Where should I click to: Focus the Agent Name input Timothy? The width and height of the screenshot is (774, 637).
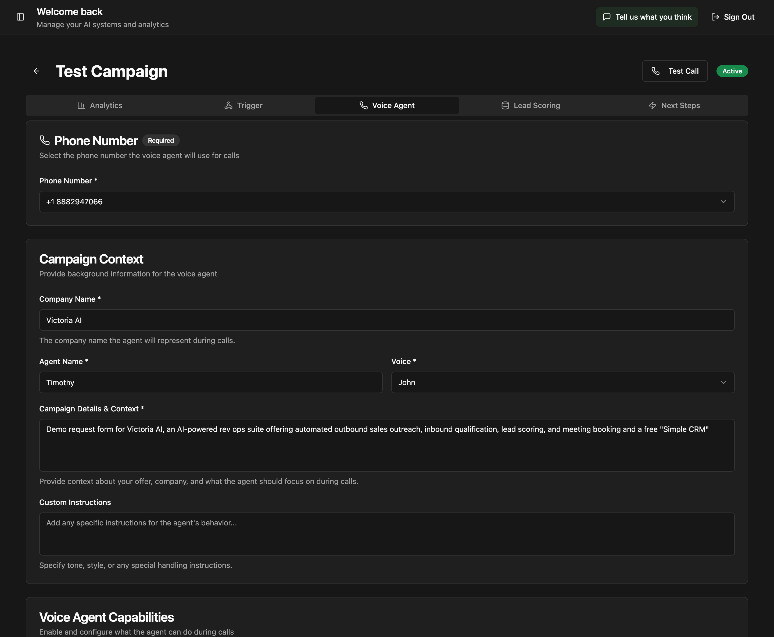(210, 382)
